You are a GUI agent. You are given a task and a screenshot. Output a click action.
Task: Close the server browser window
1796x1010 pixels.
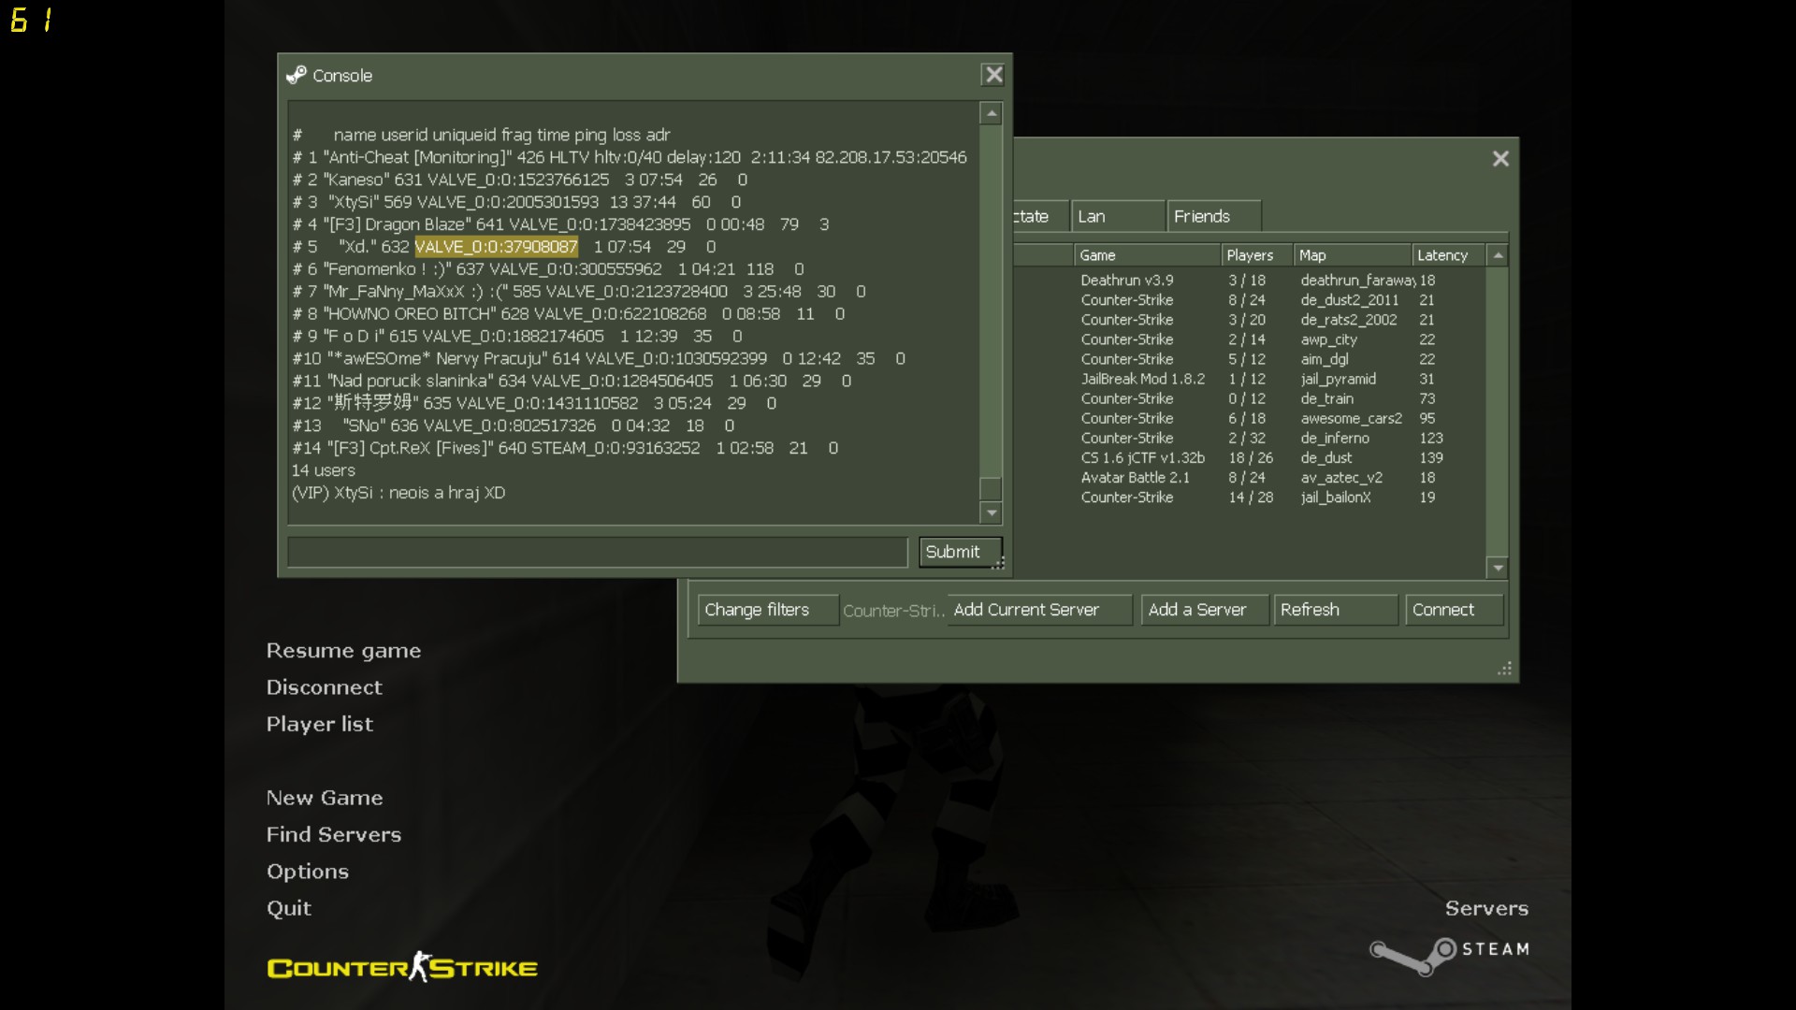(x=1500, y=159)
